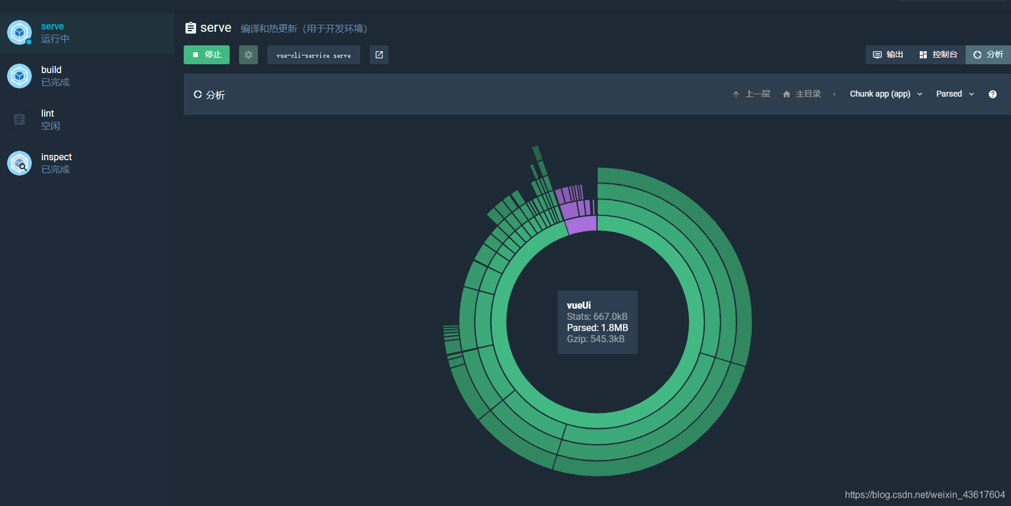Go up one level with 上一层

click(x=751, y=94)
